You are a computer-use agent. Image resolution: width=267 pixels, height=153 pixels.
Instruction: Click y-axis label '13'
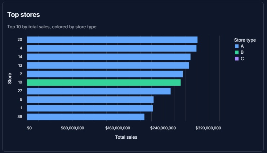pyautogui.click(x=20, y=65)
